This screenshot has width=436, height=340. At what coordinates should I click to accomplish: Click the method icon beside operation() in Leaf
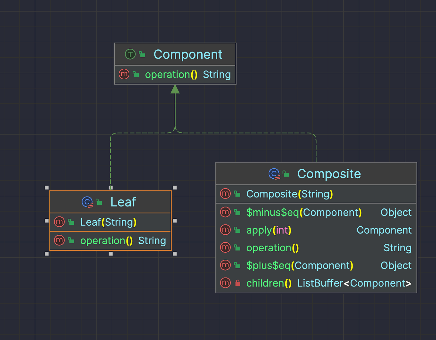click(59, 240)
